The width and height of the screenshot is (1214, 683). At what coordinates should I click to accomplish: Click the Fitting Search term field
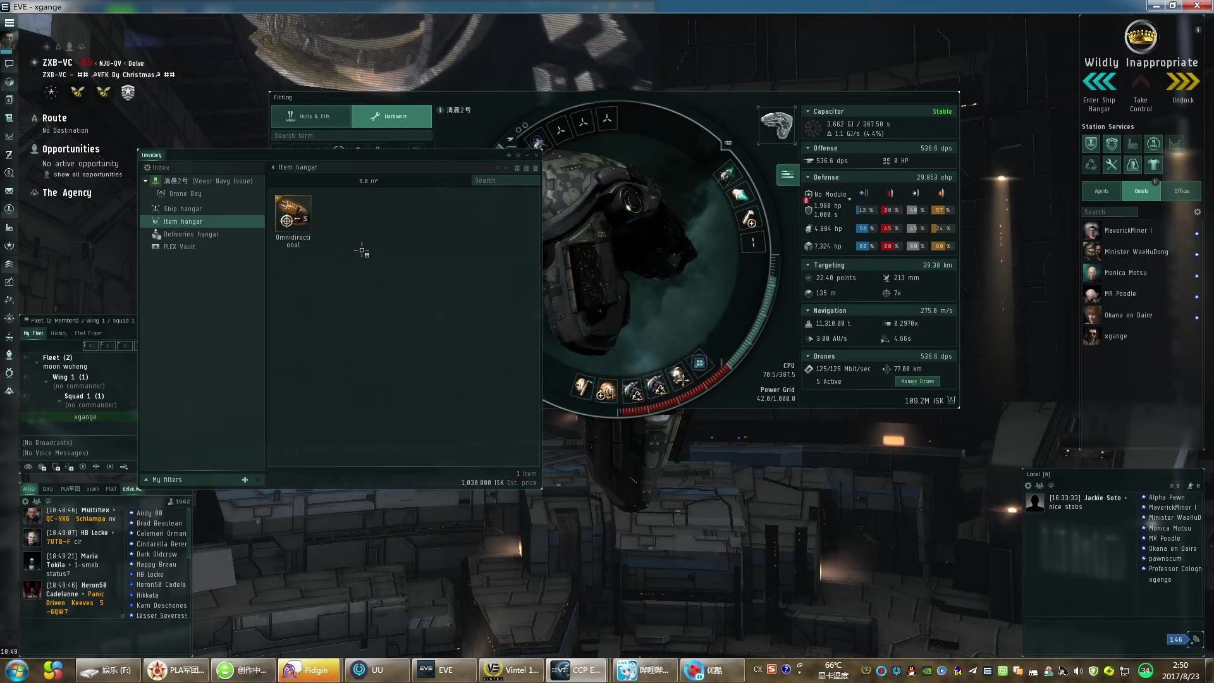pos(352,135)
